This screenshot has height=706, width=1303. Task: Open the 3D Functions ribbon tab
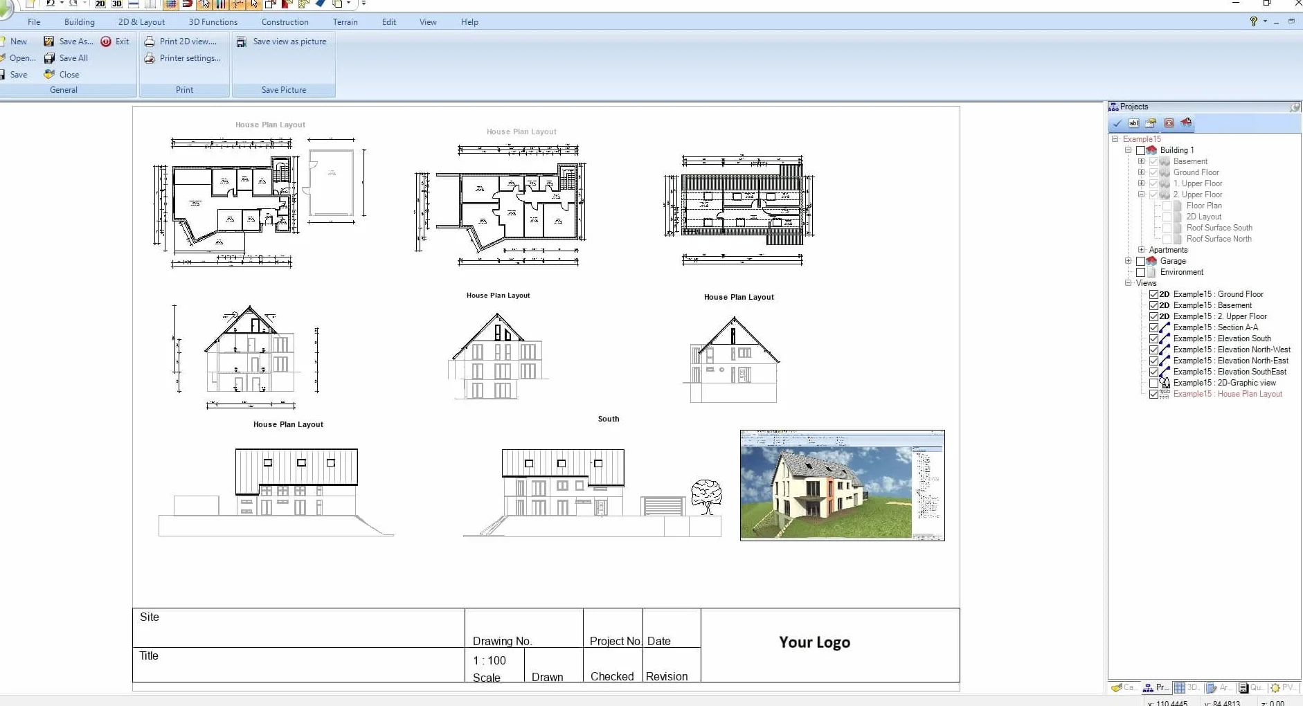click(x=213, y=22)
